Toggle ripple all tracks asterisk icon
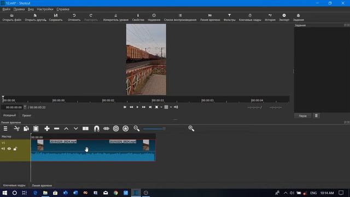Viewport: 350px width, 197px height. coord(125,129)
